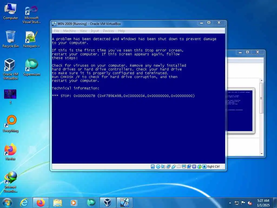Click the 'Technical information:' text in the VM
The height and width of the screenshot is (208, 277).
coord(76,88)
